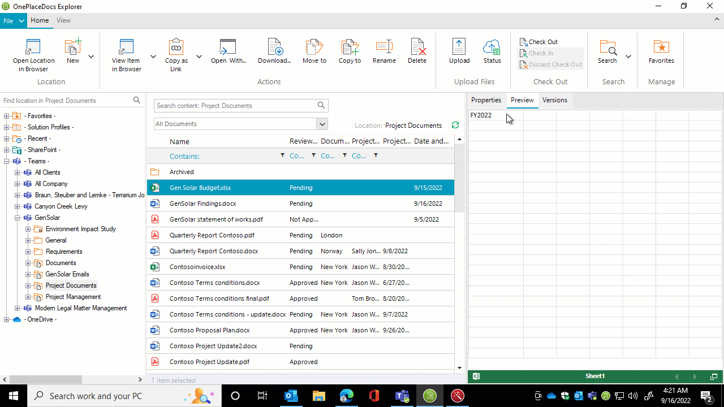Select the Canyon Creek Levy team
The height and width of the screenshot is (407, 724).
tap(61, 206)
